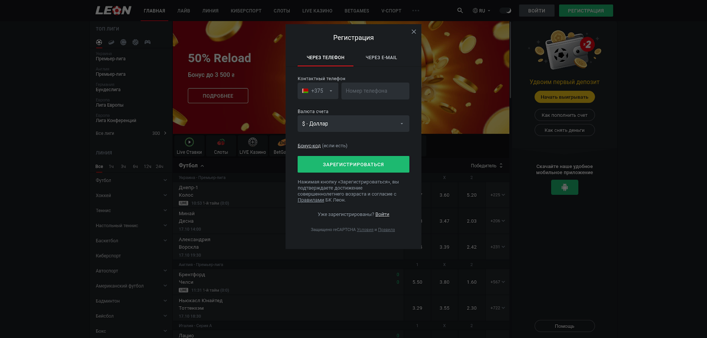Viewport: 707px width, 338px height.
Task: Click the LEON logo
Action: (x=114, y=10)
